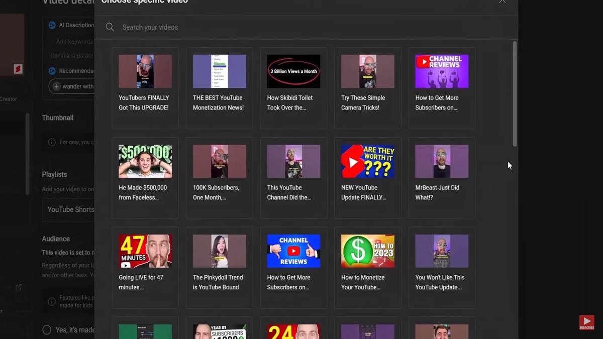The width and height of the screenshot is (603, 339).
Task: Select 'The Pinkydoll Trend' video thumbnail
Action: click(220, 251)
